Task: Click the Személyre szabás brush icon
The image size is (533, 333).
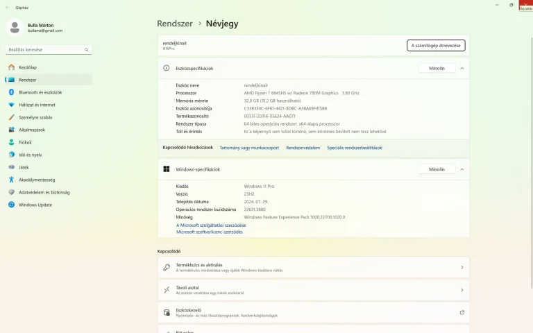Action: pyautogui.click(x=12, y=117)
